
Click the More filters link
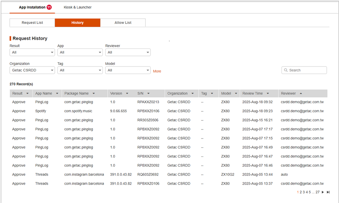point(157,71)
